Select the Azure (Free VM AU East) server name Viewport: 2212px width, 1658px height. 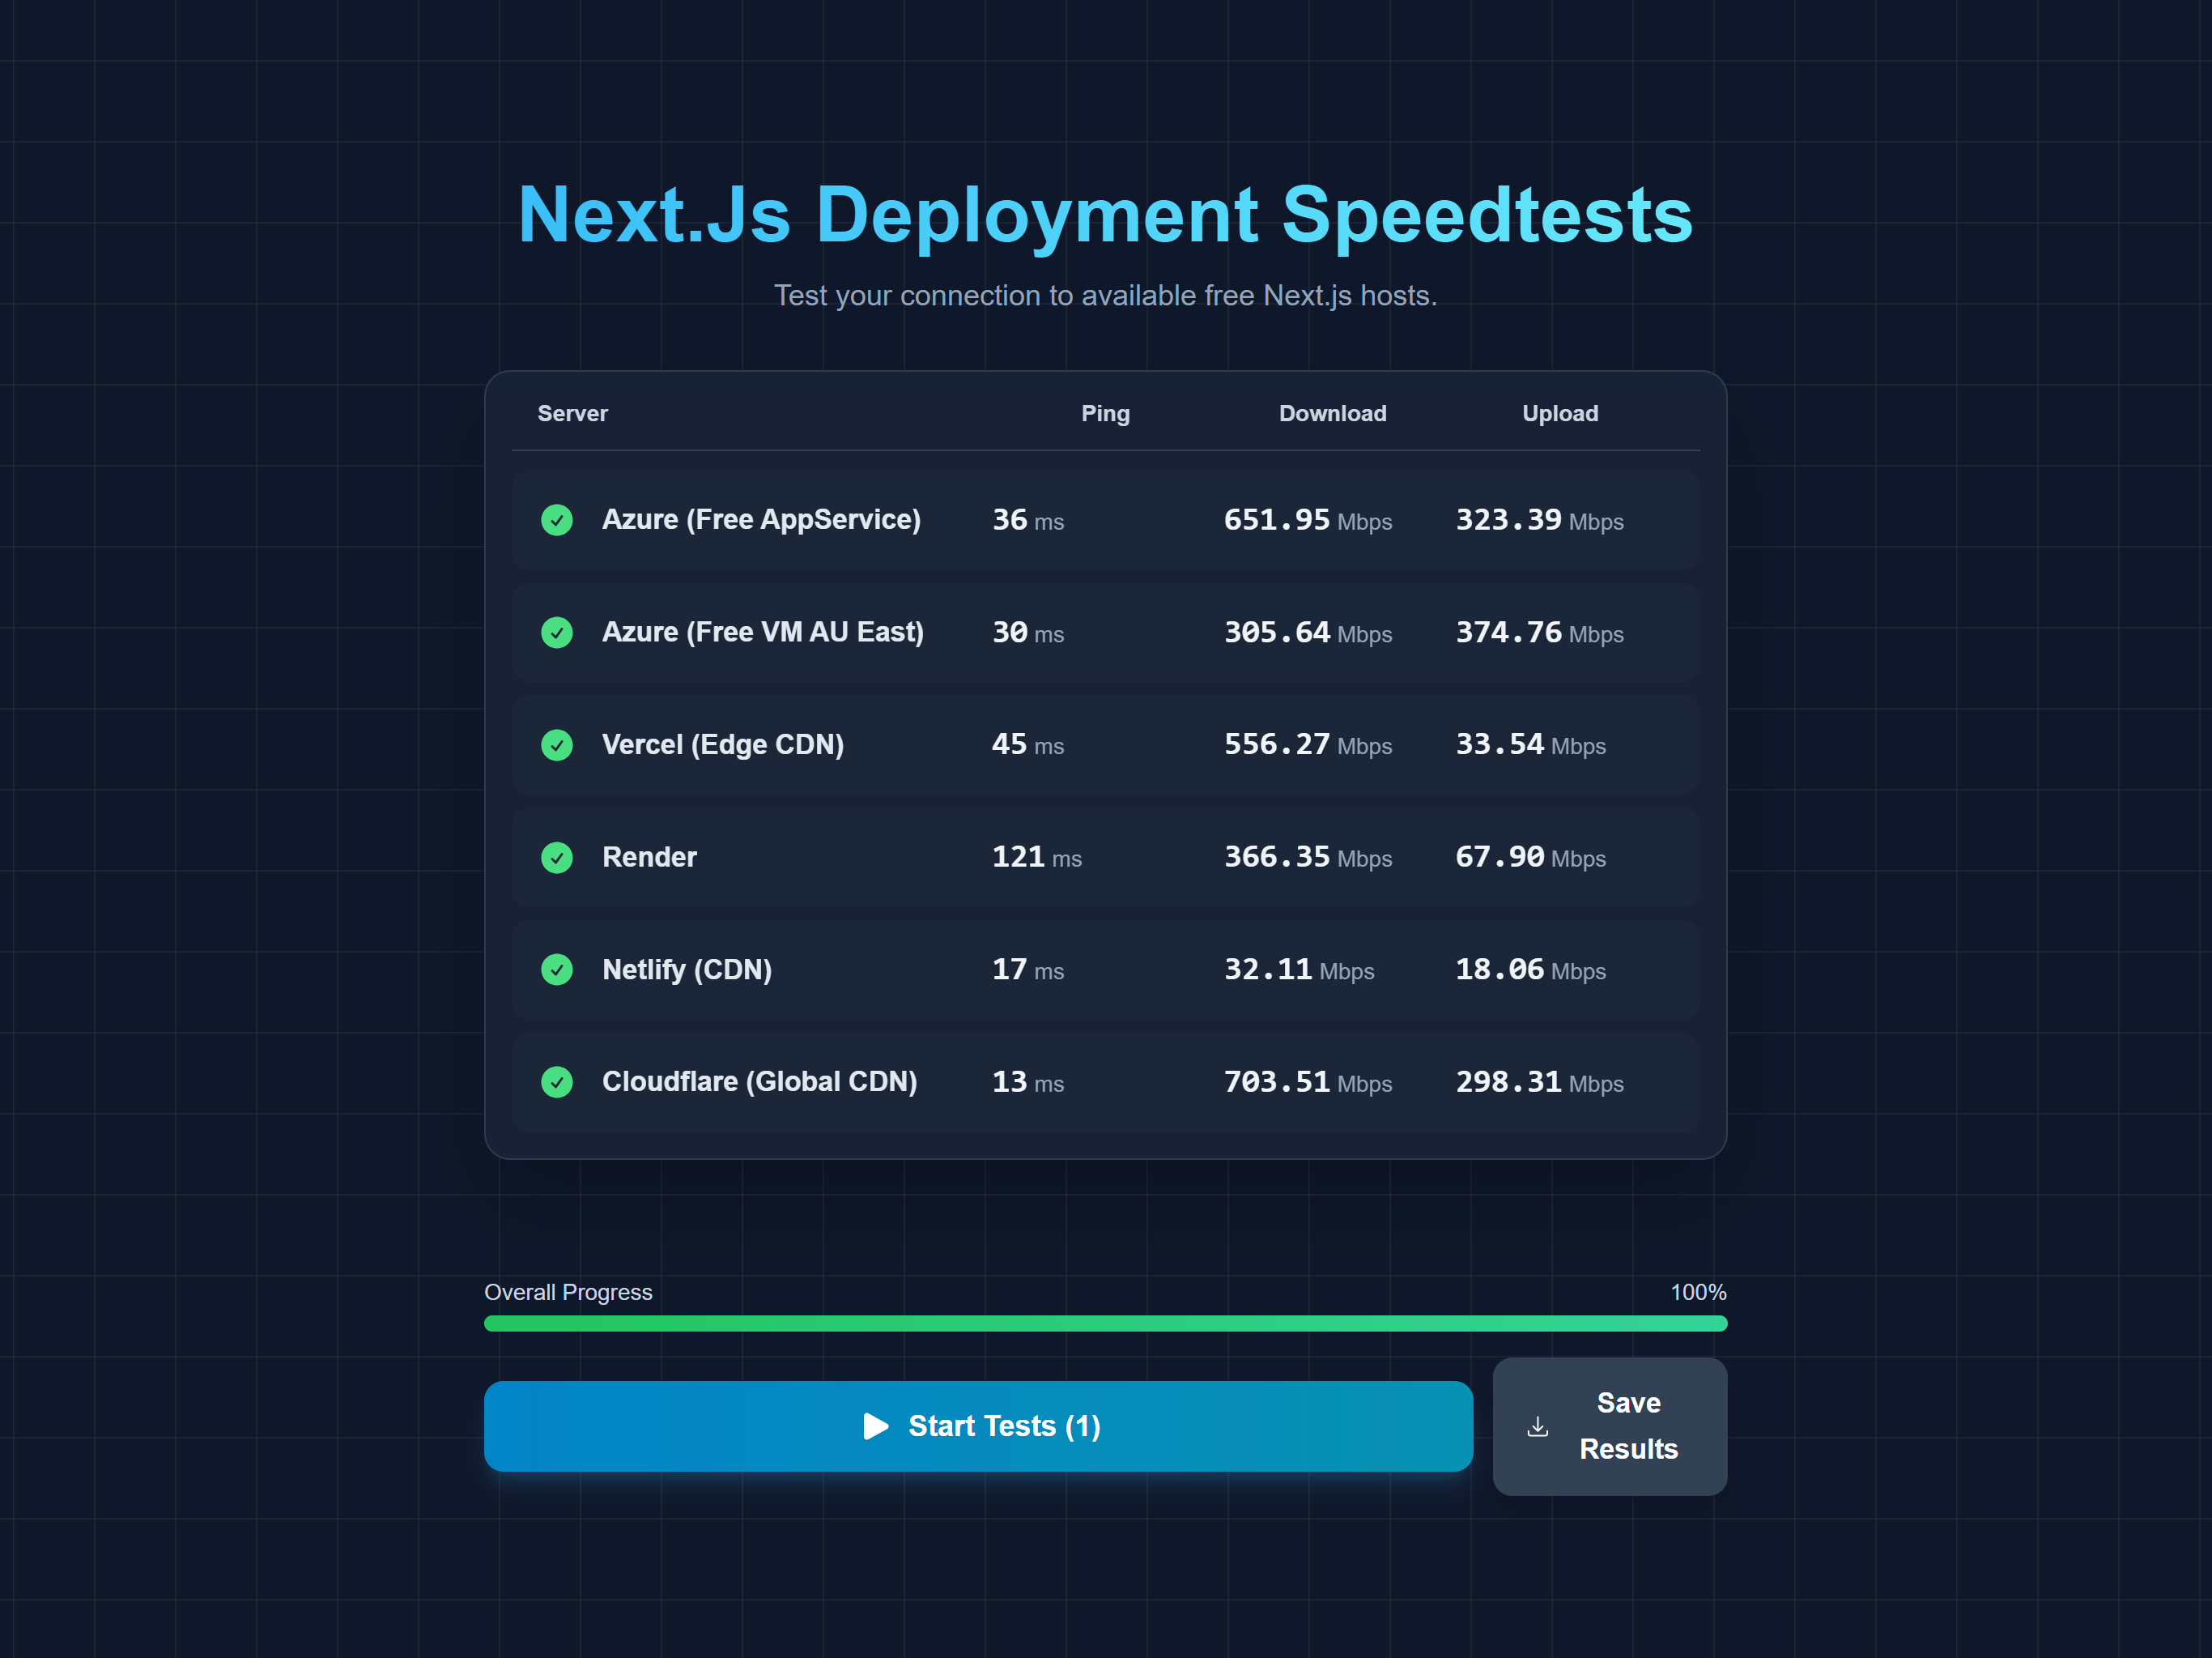[763, 633]
